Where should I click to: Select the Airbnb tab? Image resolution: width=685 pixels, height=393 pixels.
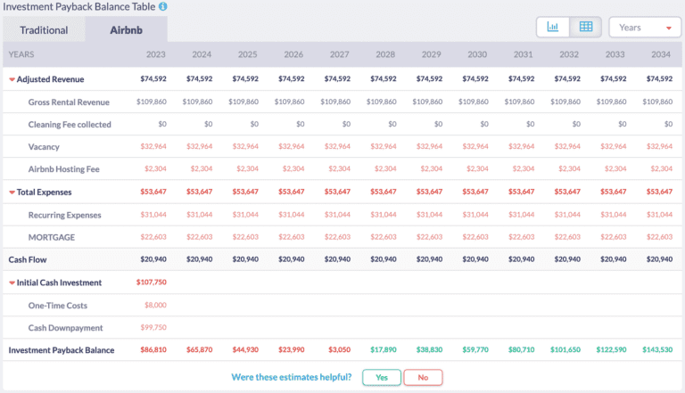click(x=125, y=28)
